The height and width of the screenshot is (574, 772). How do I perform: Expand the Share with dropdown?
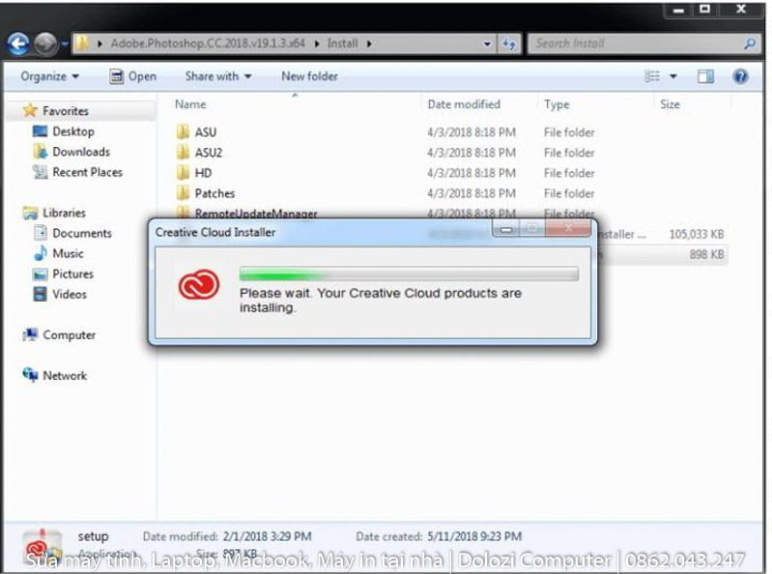click(217, 76)
